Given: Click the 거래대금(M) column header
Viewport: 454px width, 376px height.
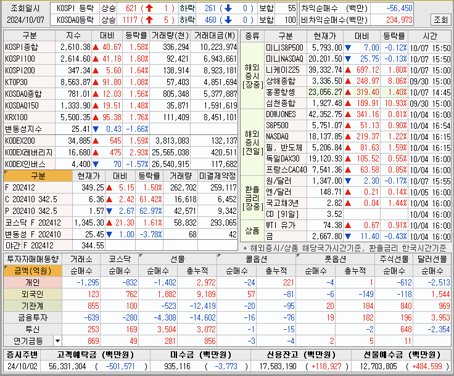Looking at the screenshot, I should (x=214, y=36).
